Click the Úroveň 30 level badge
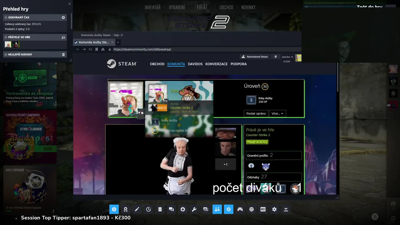This screenshot has height=225, width=400. click(x=265, y=86)
